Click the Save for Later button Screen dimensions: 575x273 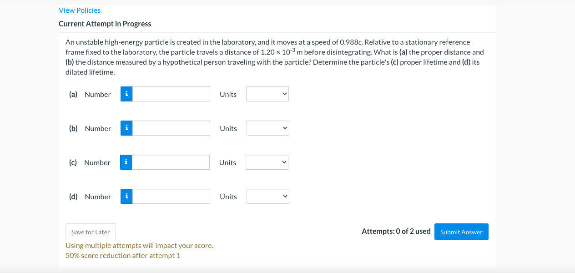[91, 232]
